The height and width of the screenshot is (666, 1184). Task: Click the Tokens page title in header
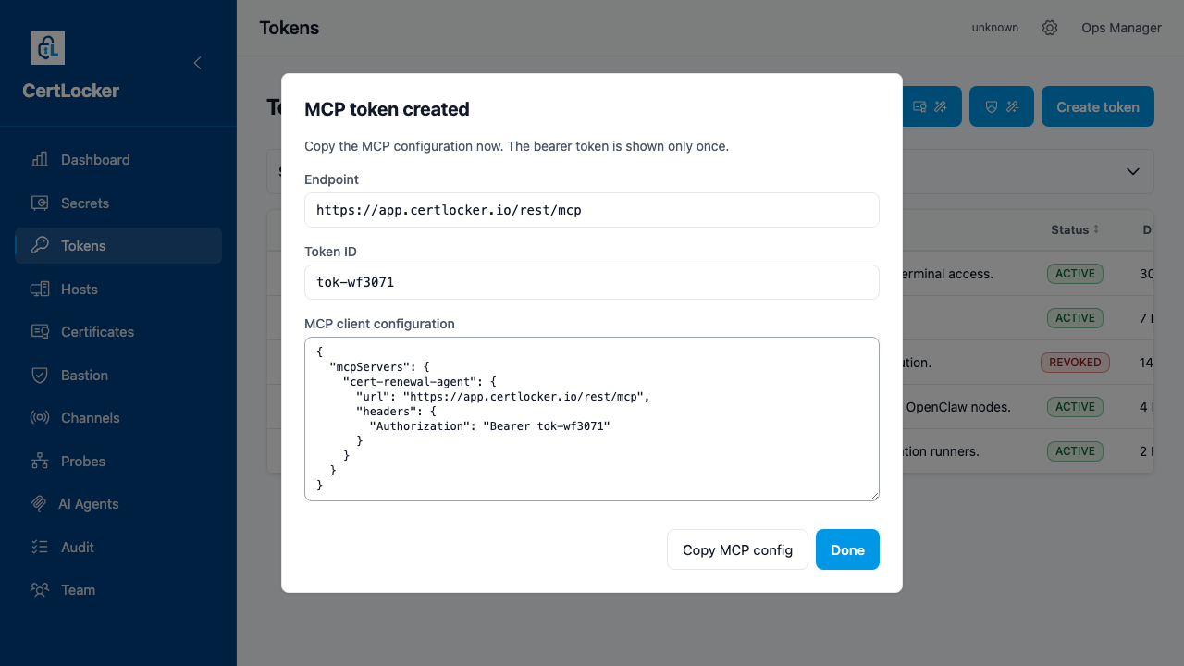(290, 28)
